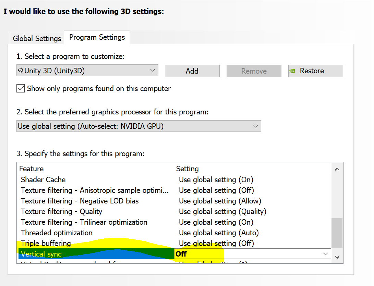374x286 pixels.
Task: Click the Setting column header
Action: pyautogui.click(x=188, y=169)
